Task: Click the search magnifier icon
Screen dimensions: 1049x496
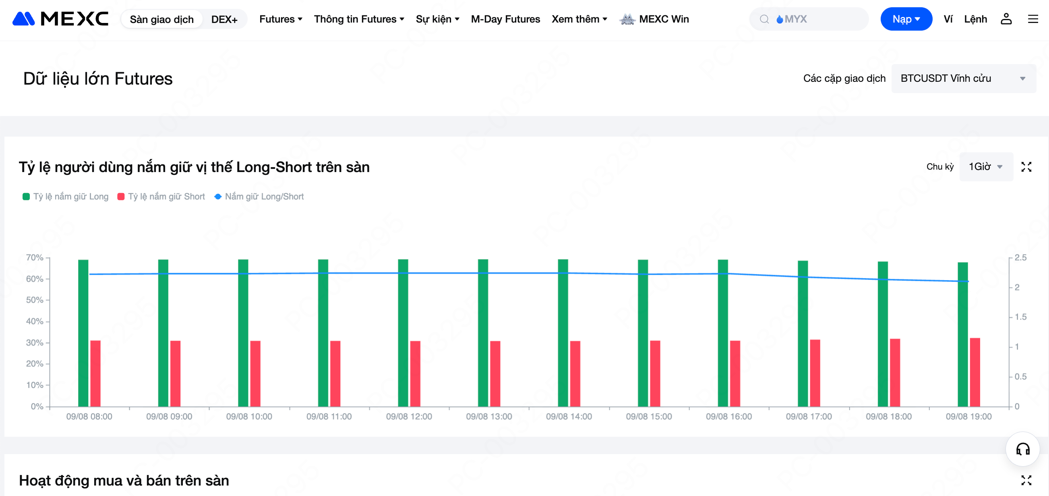Action: click(764, 19)
